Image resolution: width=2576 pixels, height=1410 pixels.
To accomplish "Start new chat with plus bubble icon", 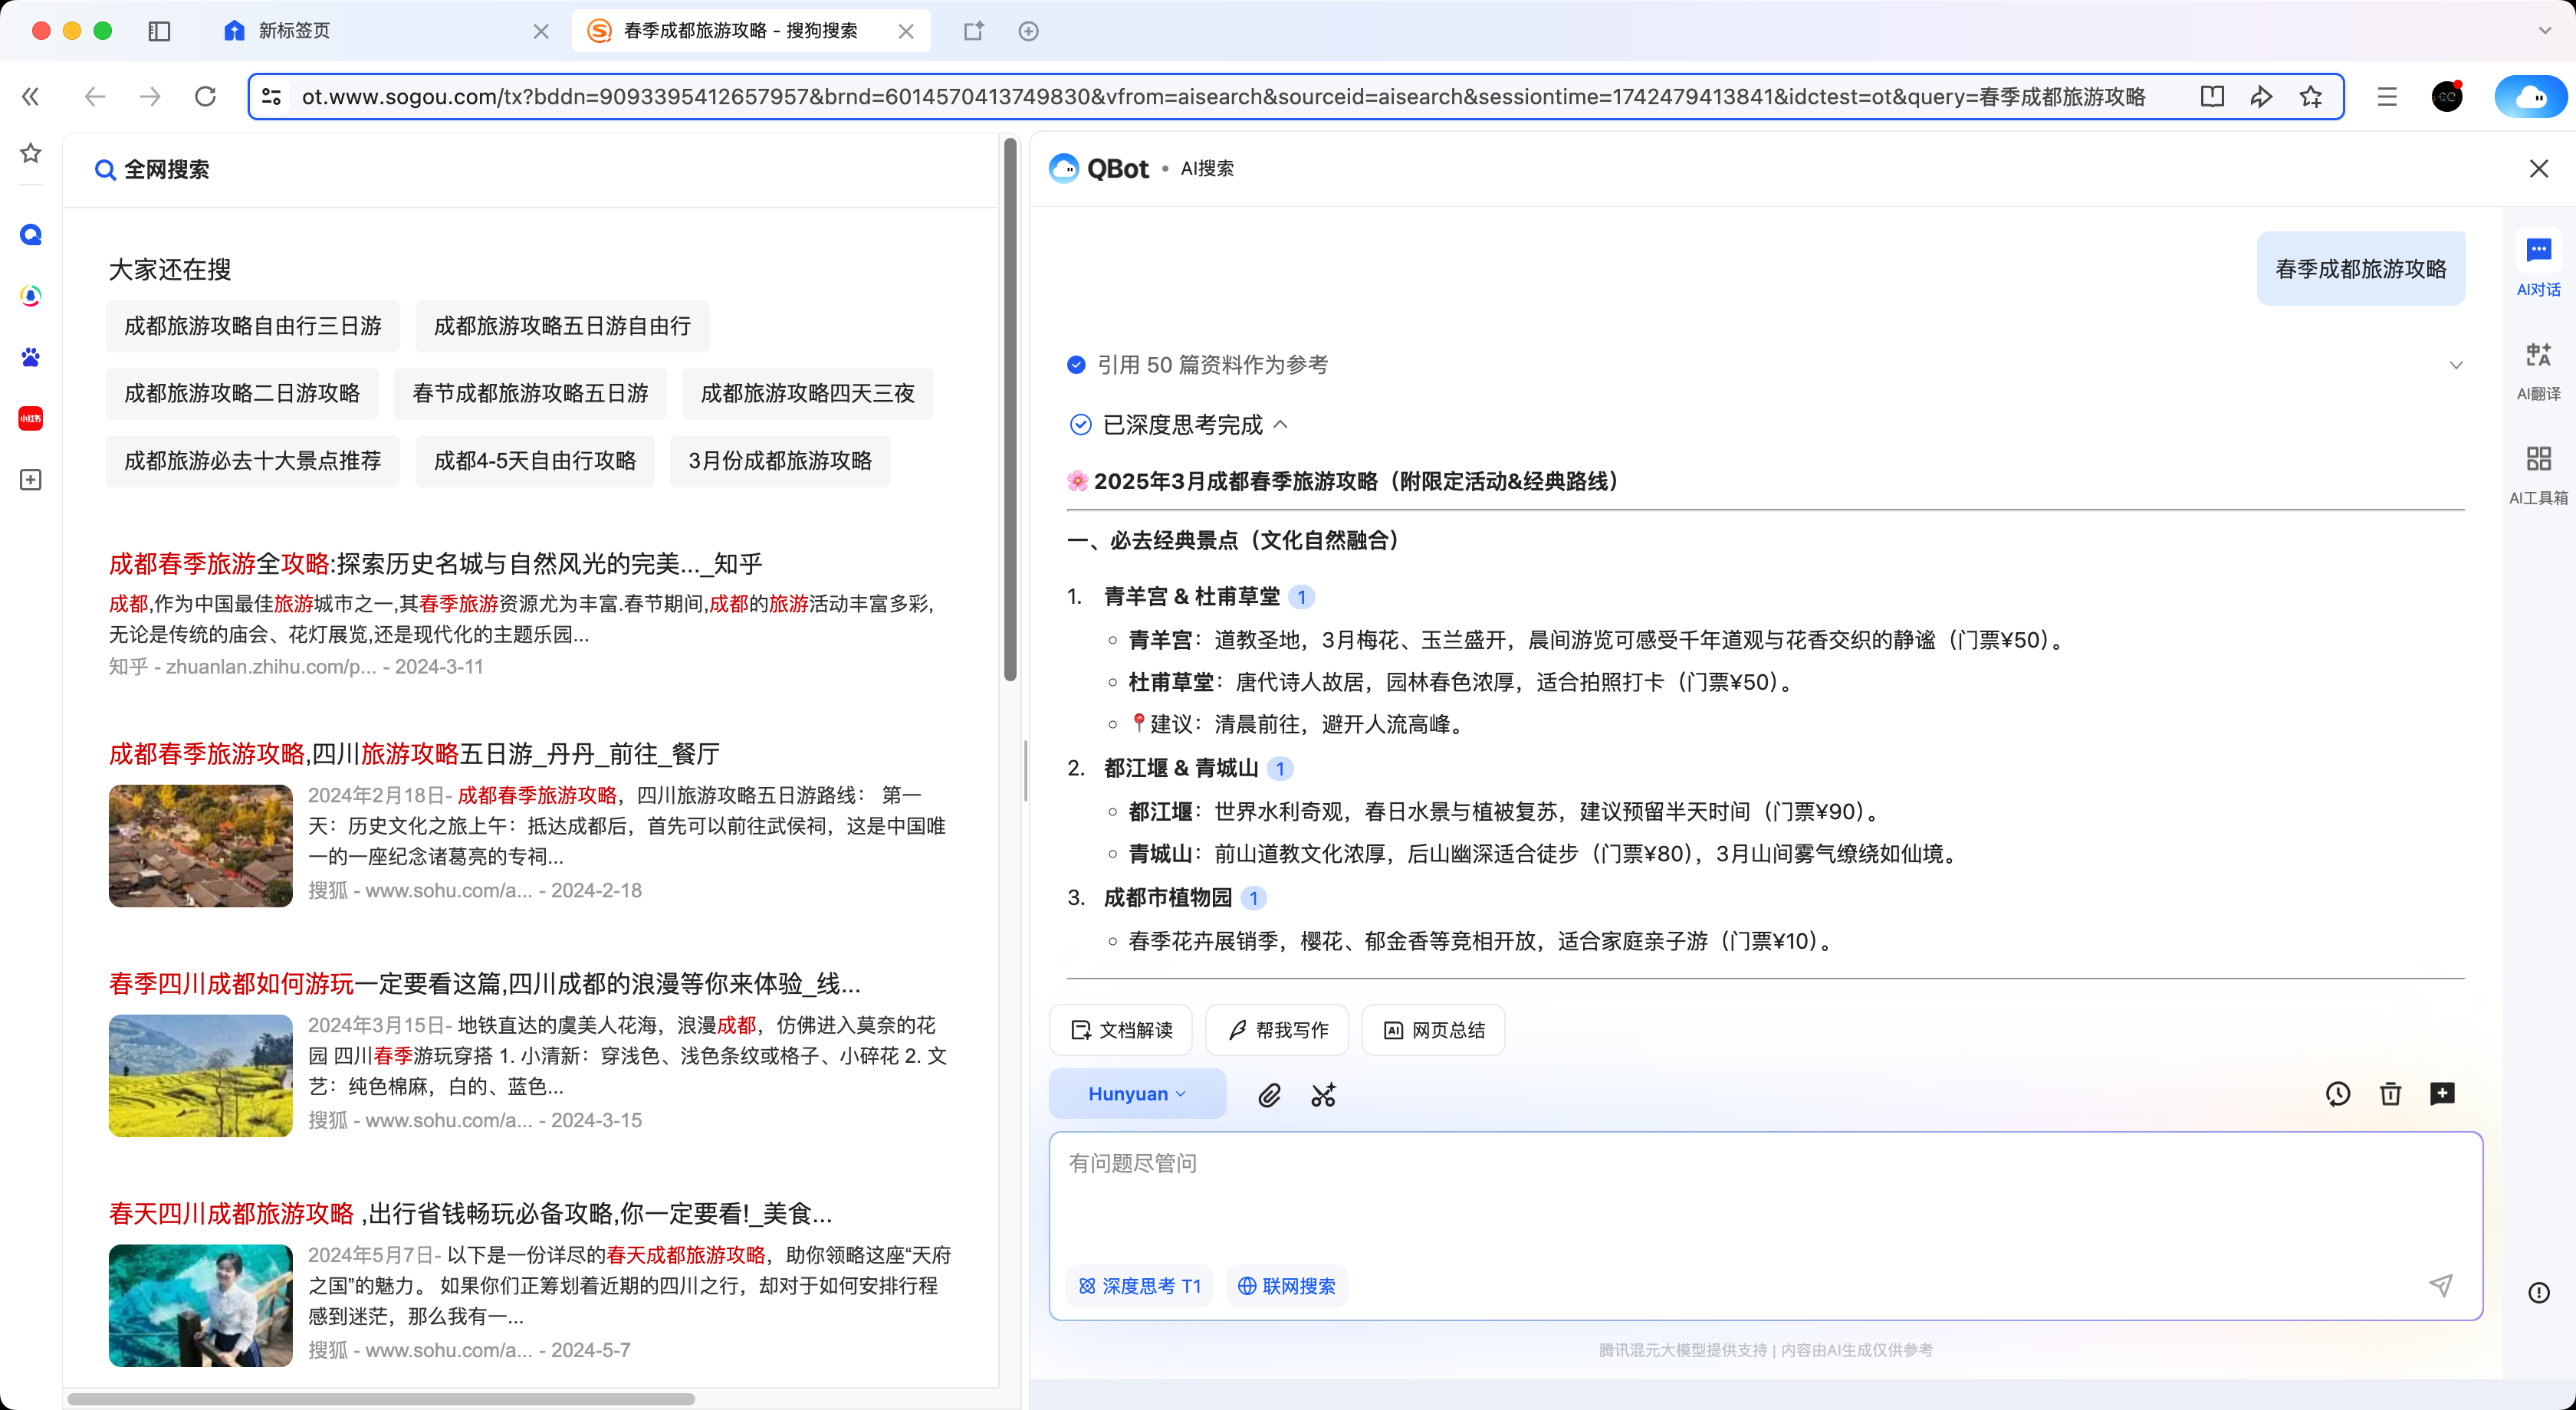I will [x=2442, y=1094].
